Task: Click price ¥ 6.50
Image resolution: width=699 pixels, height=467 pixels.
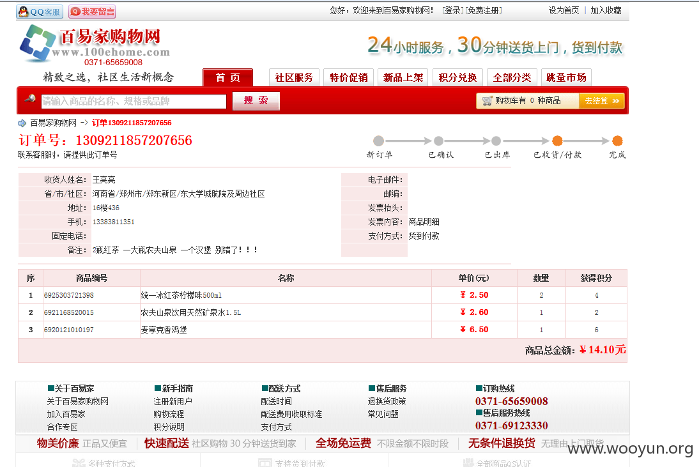Action: (474, 330)
